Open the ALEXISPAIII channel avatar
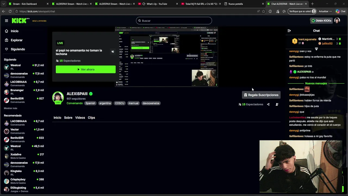The image size is (348, 196). click(x=58, y=98)
